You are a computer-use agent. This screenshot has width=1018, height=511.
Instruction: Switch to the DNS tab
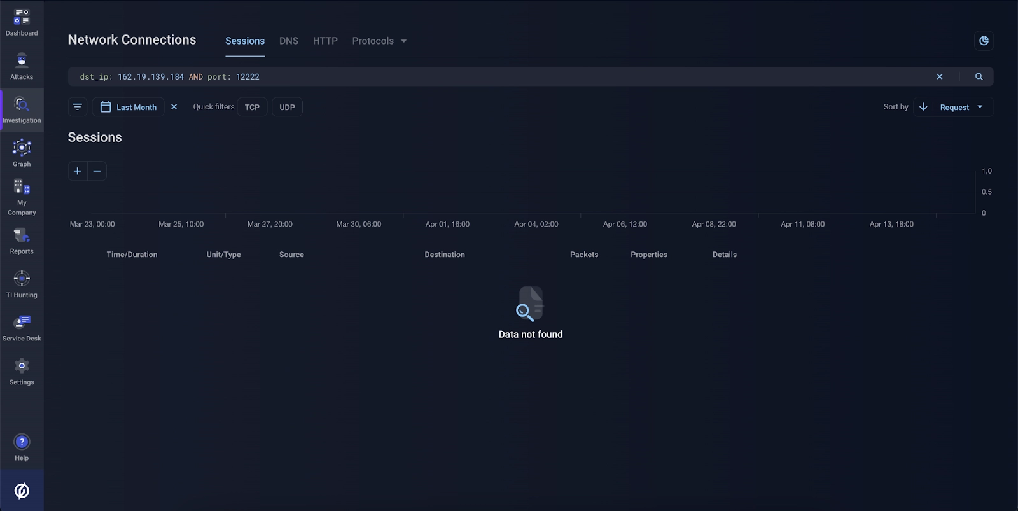[288, 41]
